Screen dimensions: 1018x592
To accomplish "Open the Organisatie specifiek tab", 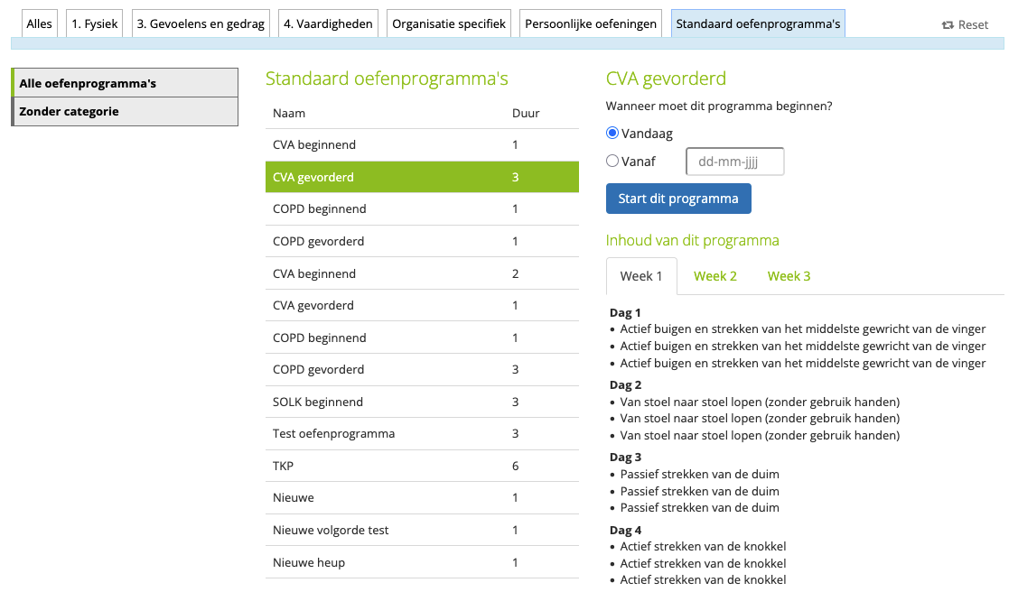I will pyautogui.click(x=449, y=23).
